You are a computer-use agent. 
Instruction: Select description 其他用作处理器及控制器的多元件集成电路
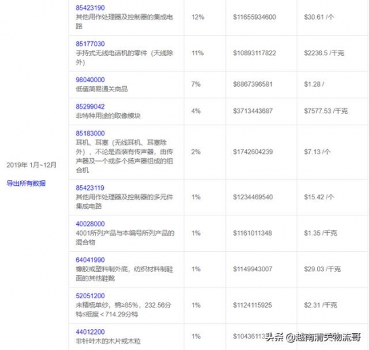125,201
